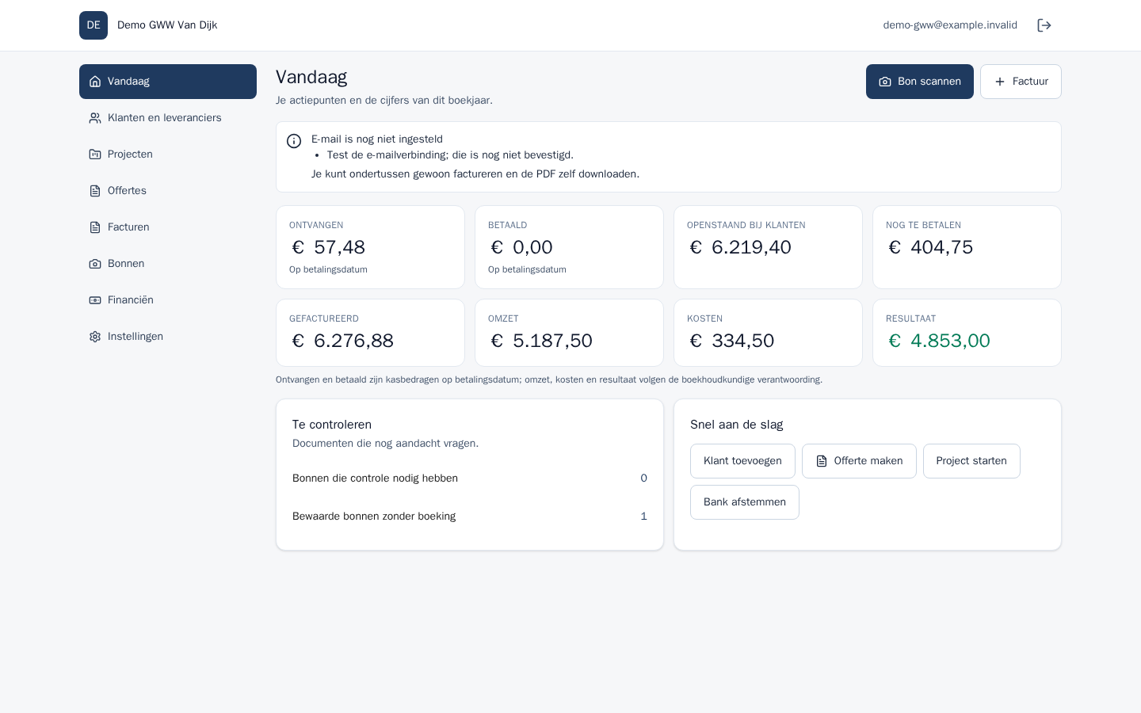The width and height of the screenshot is (1141, 713).
Task: Click the DE company avatar badge
Action: [x=93, y=25]
